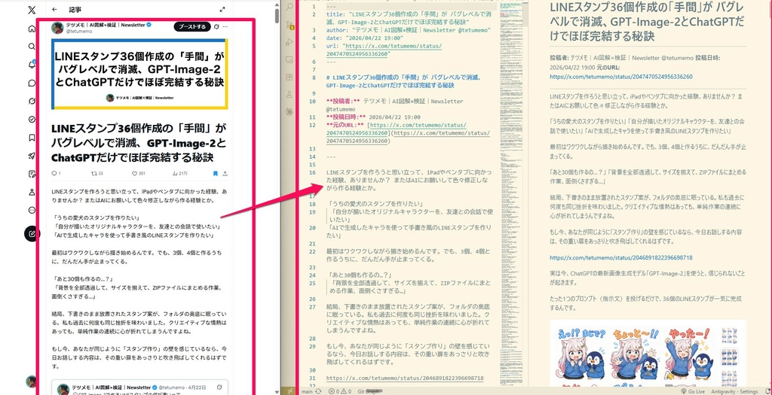
Task: Click 記事 header label in X pane
Action: [x=75, y=9]
